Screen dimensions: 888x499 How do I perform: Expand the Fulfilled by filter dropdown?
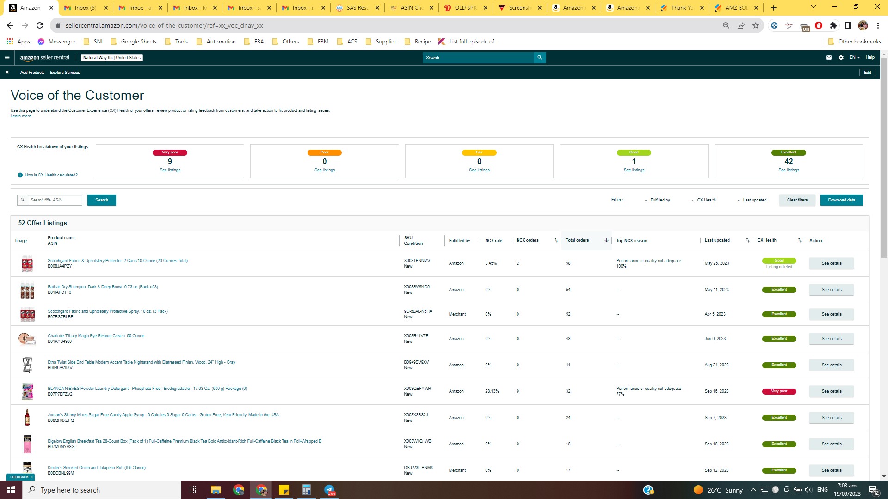pos(657,200)
